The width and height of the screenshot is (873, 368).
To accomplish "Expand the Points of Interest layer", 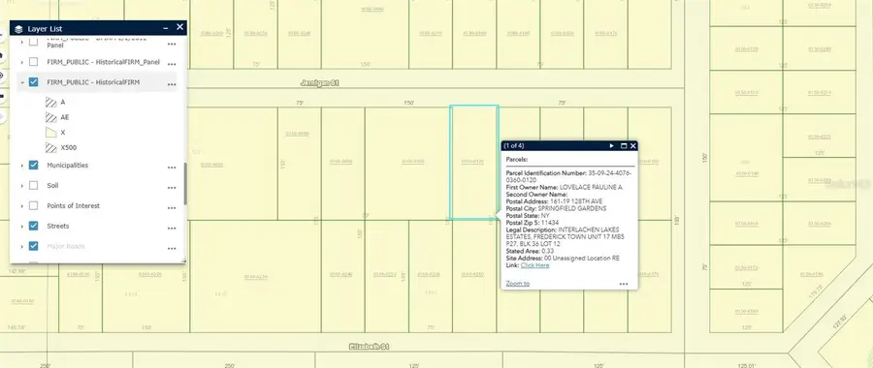I will click(22, 205).
